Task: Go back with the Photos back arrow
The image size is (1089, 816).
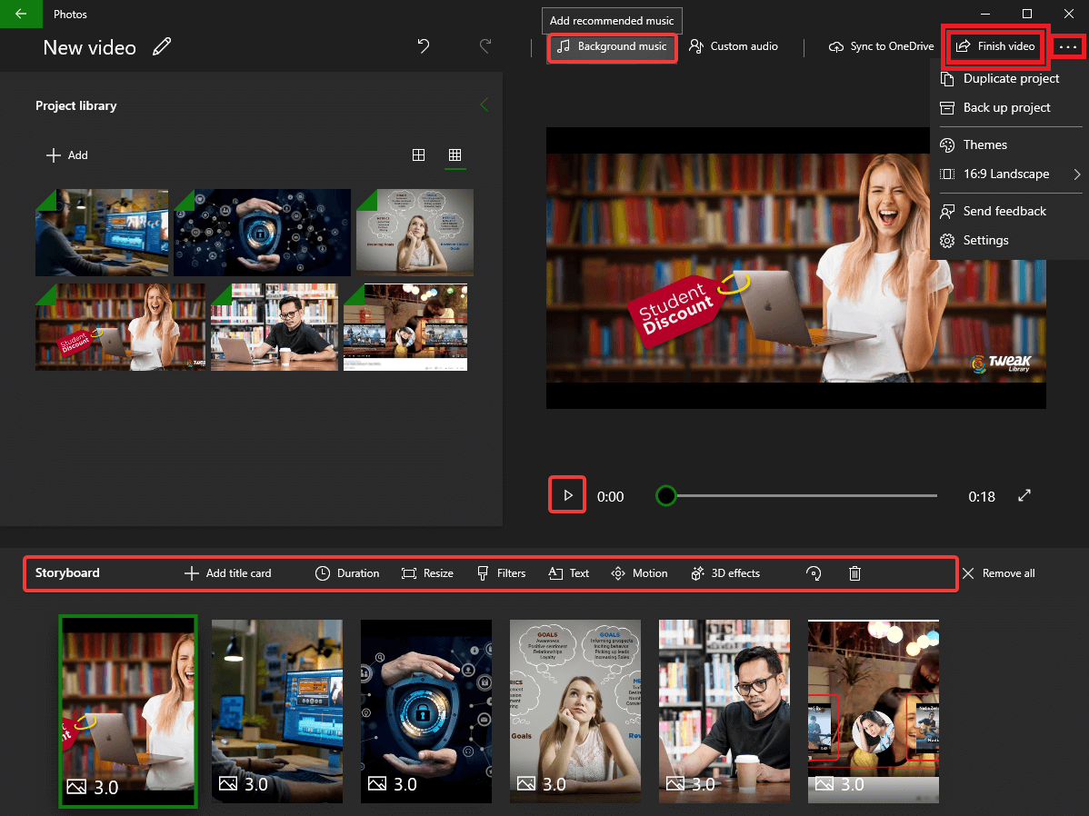Action: click(x=21, y=14)
